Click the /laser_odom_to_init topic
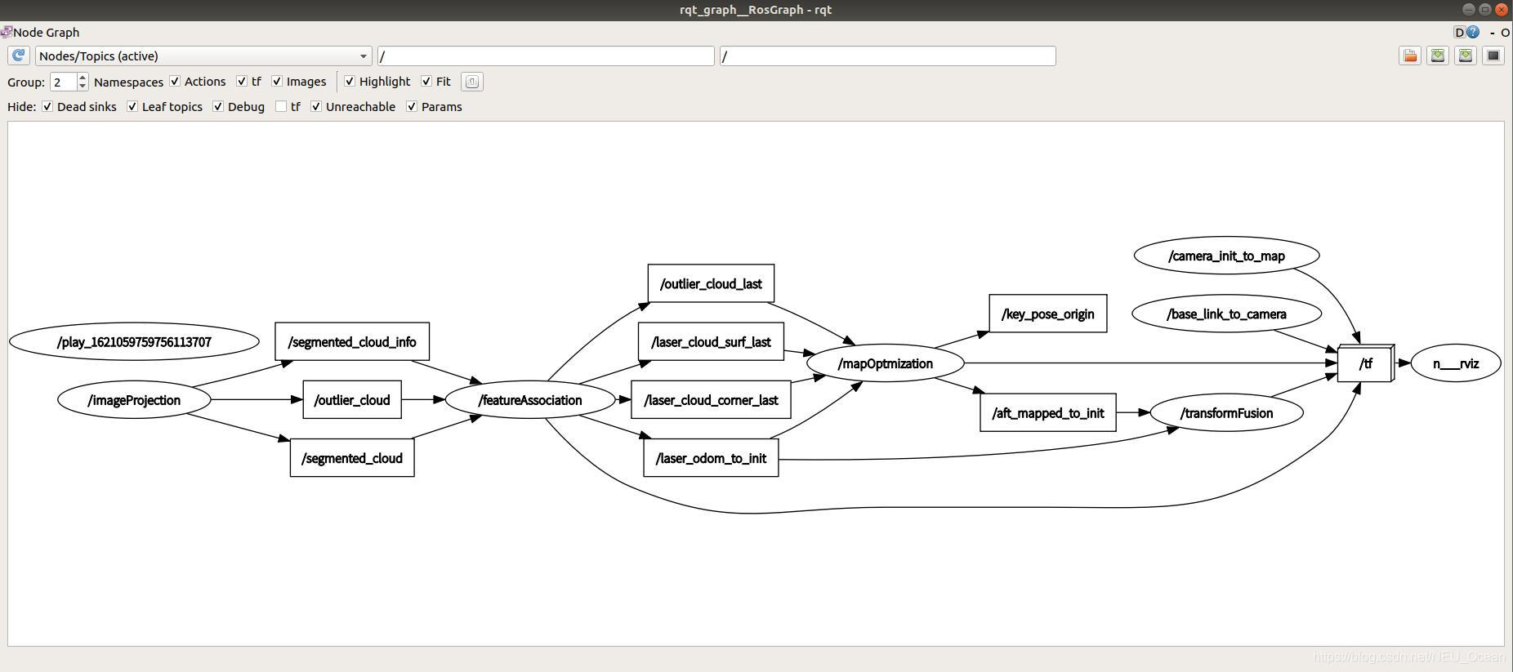 coord(711,458)
